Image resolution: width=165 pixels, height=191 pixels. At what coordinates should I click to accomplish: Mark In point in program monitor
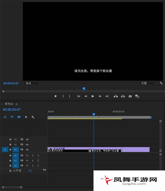(x=63, y=96)
